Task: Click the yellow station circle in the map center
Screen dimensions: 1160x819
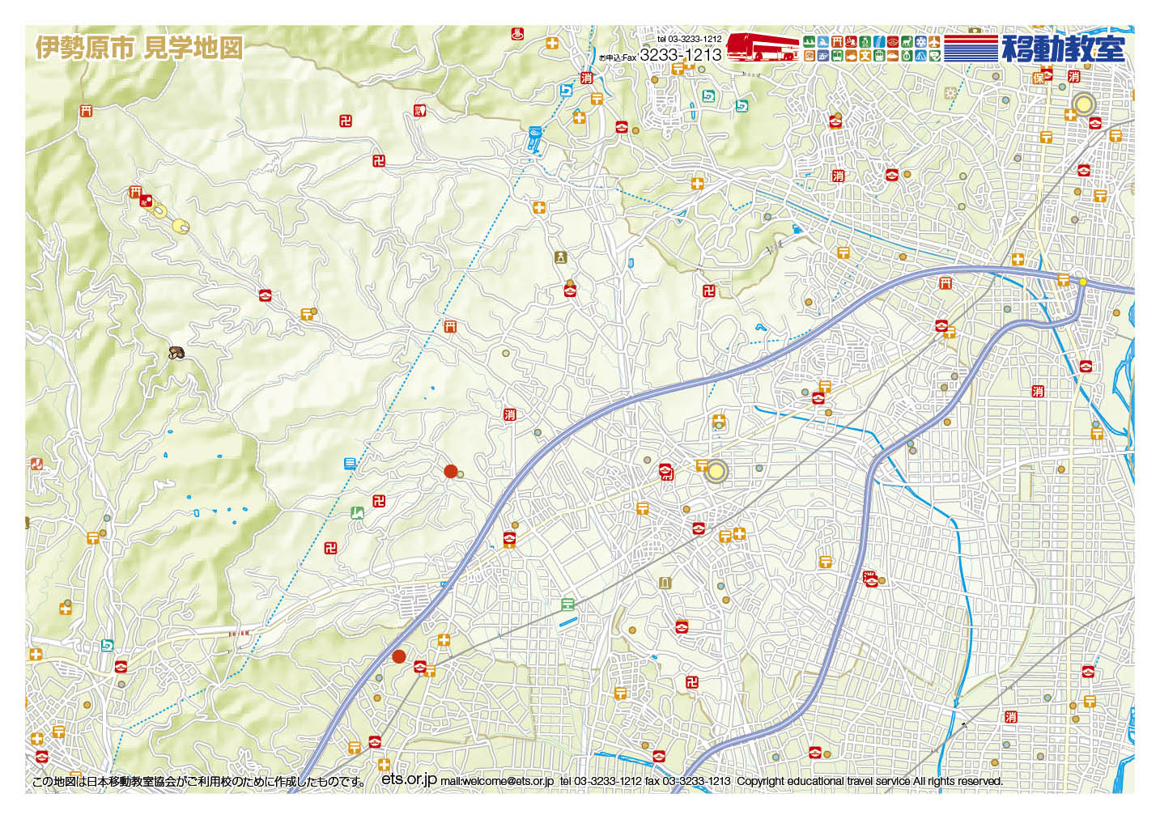Action: [x=716, y=471]
